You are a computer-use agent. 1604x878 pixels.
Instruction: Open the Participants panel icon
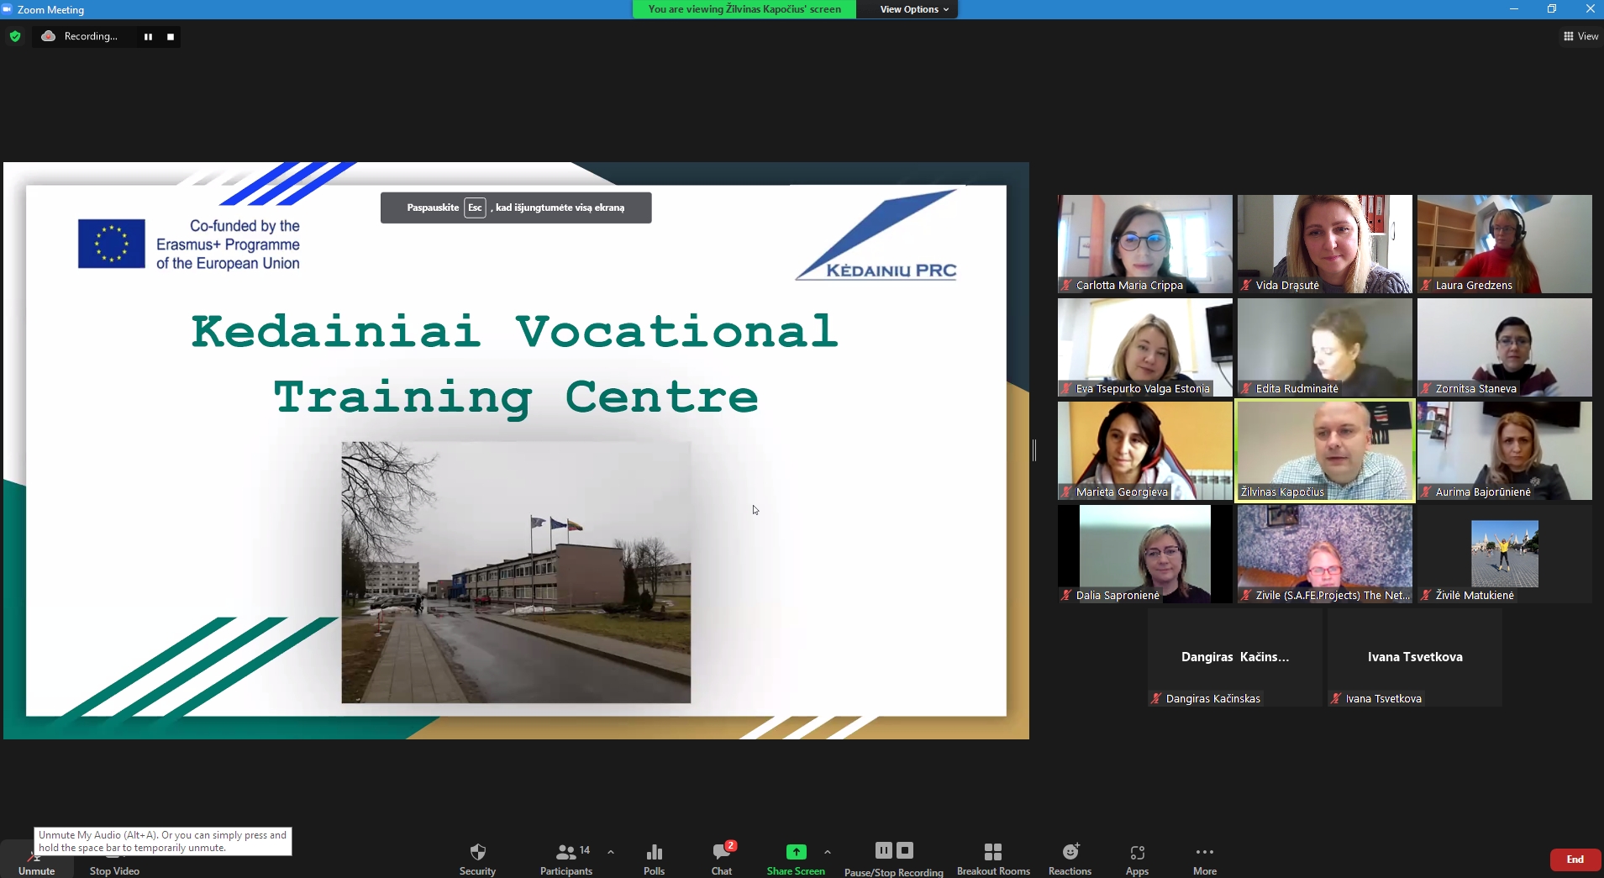566,852
